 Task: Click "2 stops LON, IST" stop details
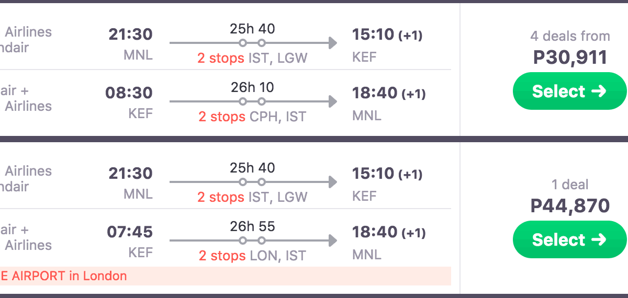click(252, 256)
